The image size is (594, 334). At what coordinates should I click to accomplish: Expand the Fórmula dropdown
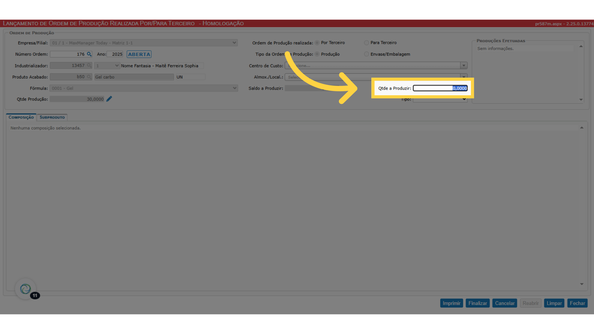point(235,88)
